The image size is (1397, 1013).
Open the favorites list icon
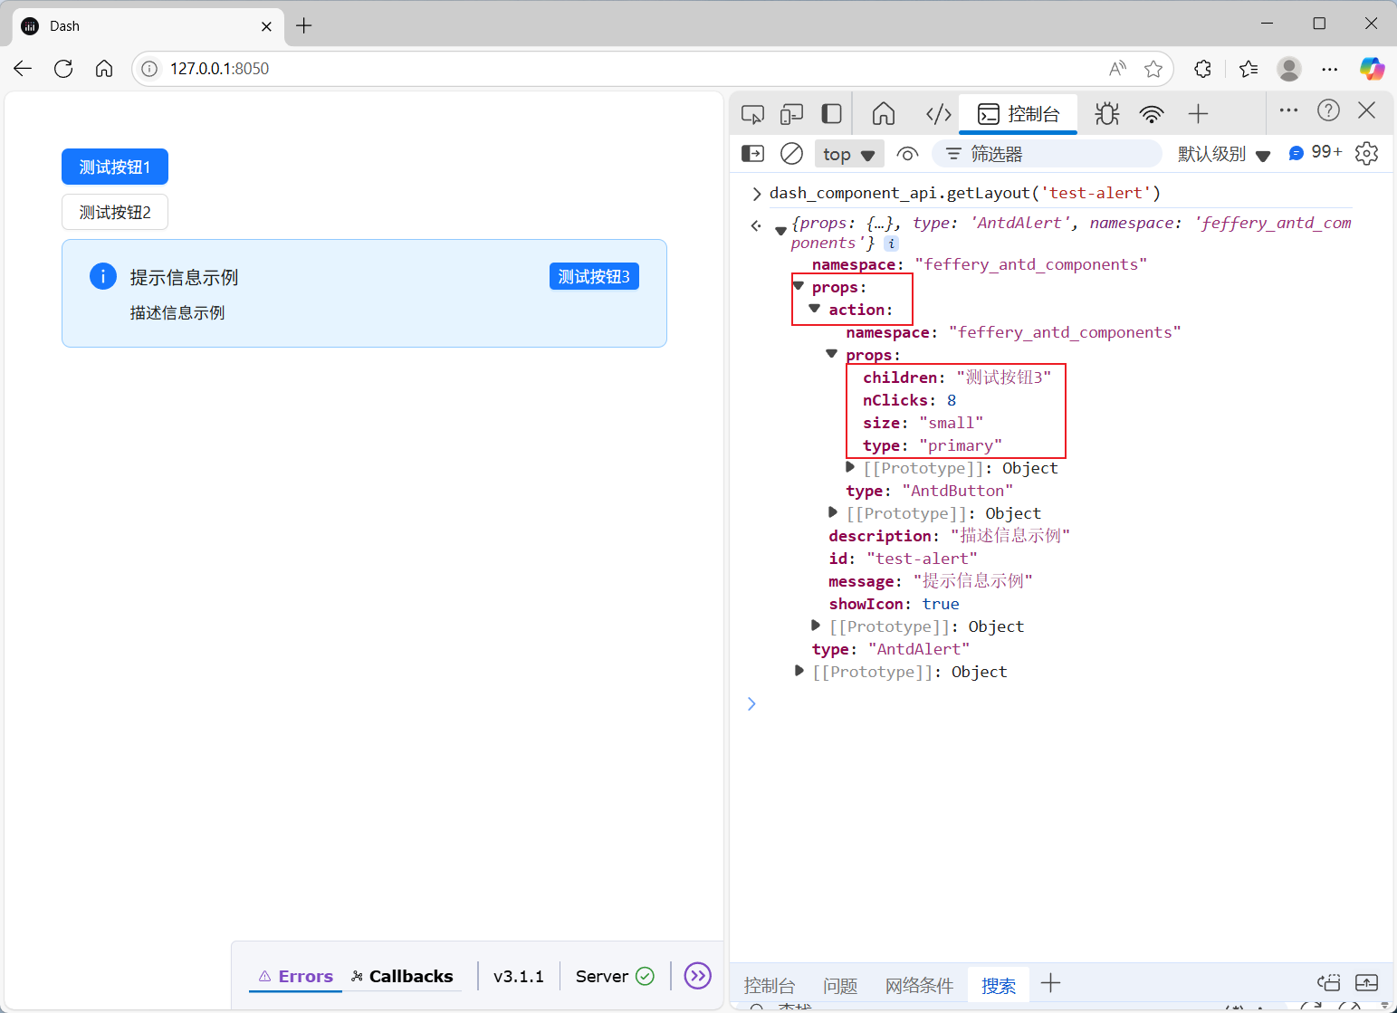tap(1249, 68)
